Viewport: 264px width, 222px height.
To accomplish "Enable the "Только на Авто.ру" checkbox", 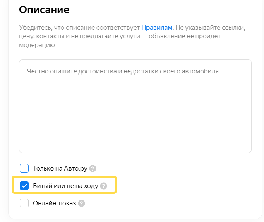I will pyautogui.click(x=24, y=169).
